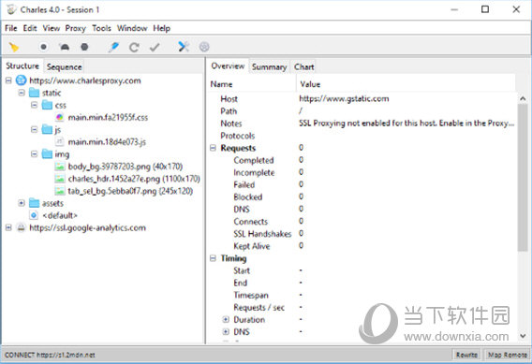Click the repeat request refresh icon
Image resolution: width=532 pixels, height=364 pixels.
click(x=134, y=47)
